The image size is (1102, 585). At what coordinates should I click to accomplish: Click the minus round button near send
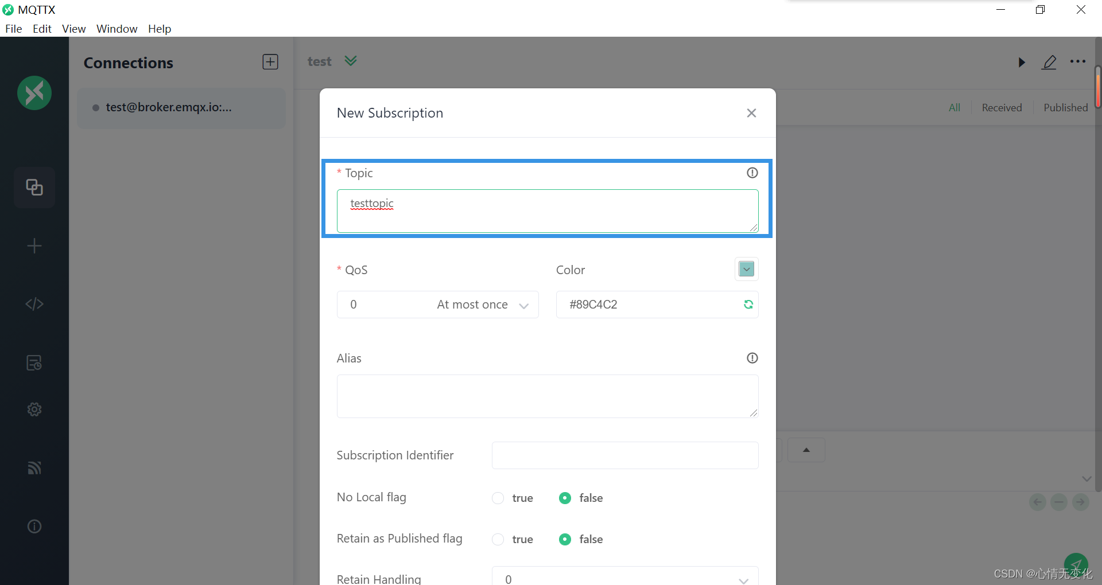pos(1059,502)
